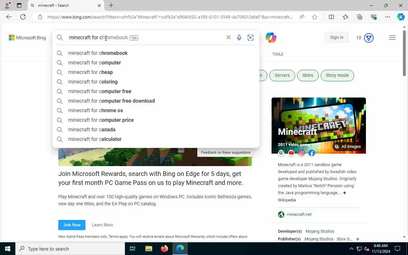Select suggestion minecraft for canada

[156, 129]
